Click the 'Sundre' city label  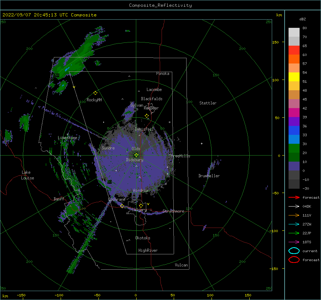click(108, 148)
